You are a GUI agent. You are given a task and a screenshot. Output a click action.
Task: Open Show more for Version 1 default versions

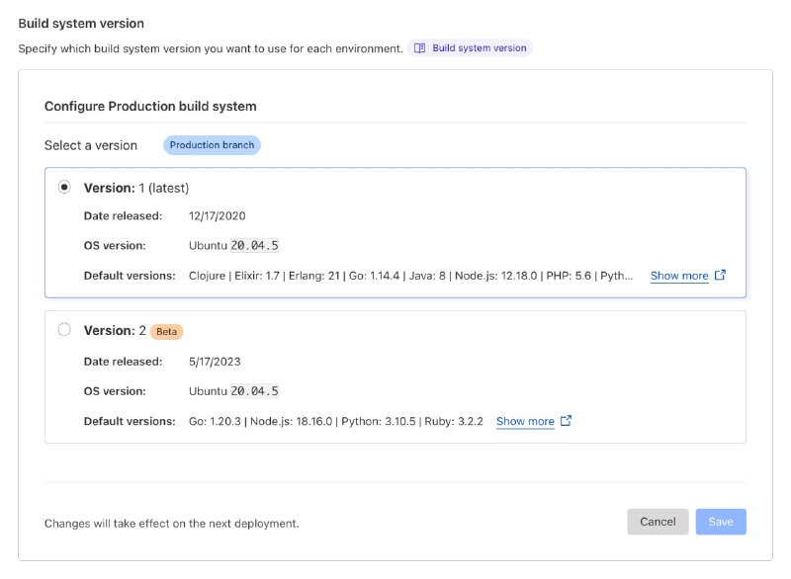pyautogui.click(x=679, y=276)
